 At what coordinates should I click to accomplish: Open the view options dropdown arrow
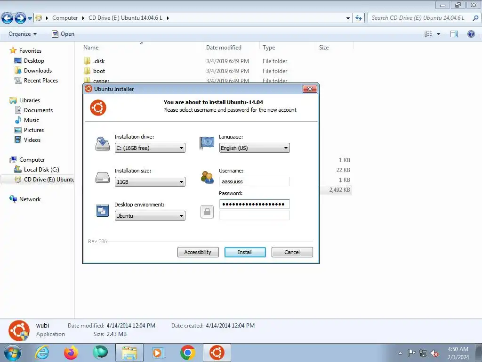(438, 34)
